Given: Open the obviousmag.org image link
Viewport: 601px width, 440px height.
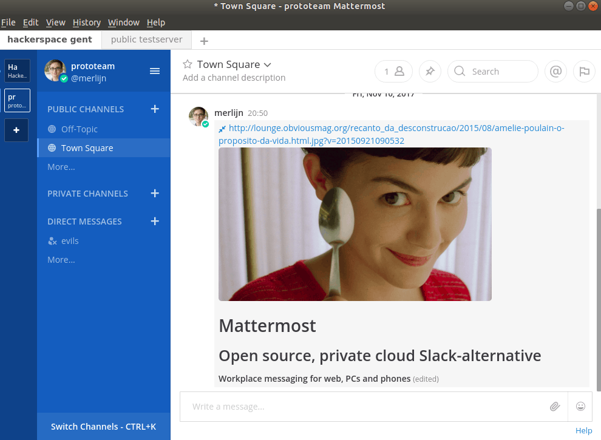Looking at the screenshot, I should point(392,134).
